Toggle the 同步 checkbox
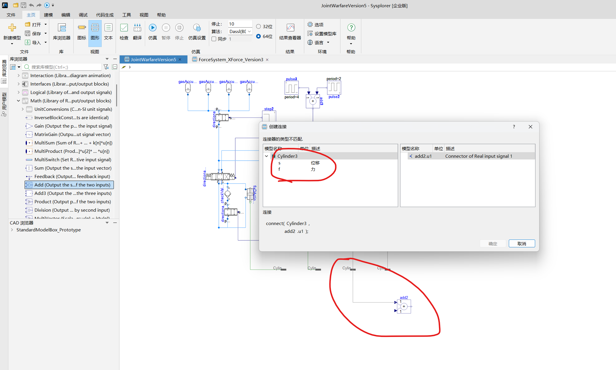The height and width of the screenshot is (370, 616). coord(214,39)
